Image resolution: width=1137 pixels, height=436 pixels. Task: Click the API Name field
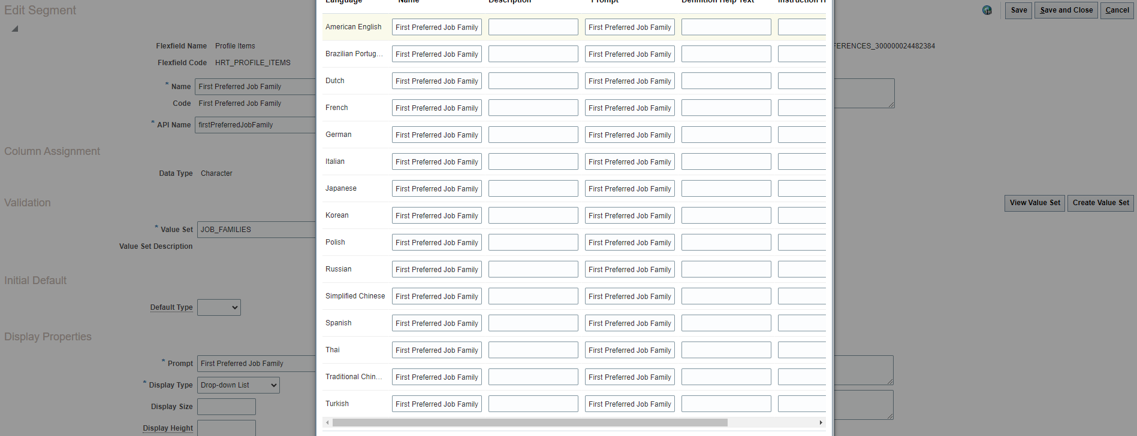point(256,125)
